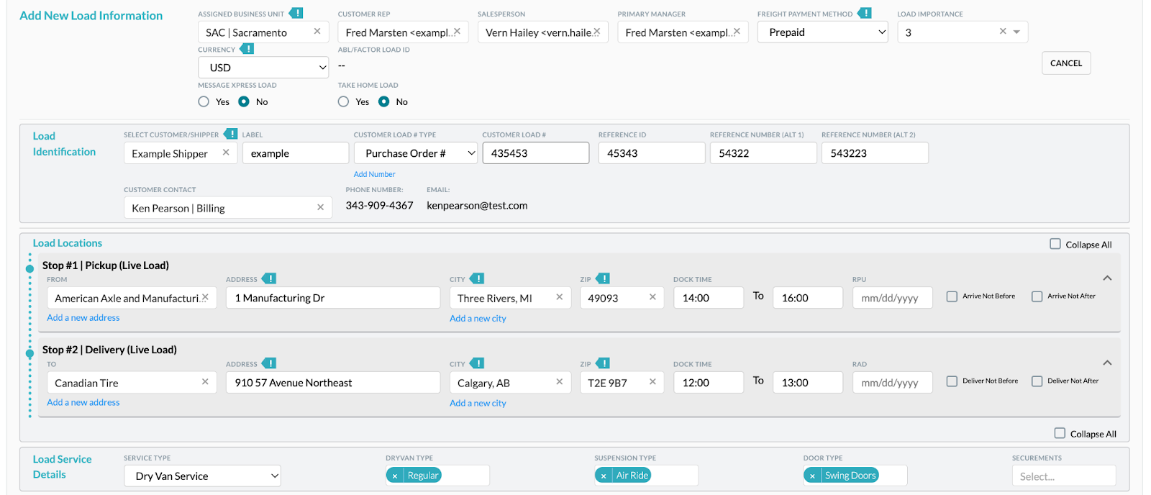Check bottom Collapse All checkbox
Image resolution: width=1151 pixels, height=495 pixels.
coord(1060,433)
